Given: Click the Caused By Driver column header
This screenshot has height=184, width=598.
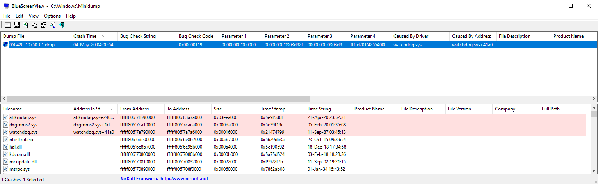Looking at the screenshot, I should tap(411, 36).
